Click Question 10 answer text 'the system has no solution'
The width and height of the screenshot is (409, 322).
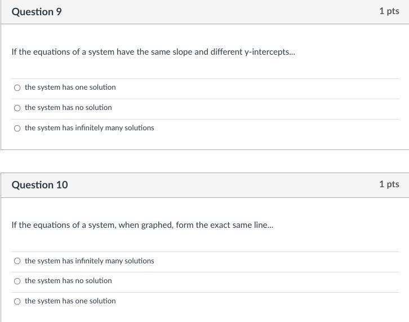[x=68, y=281]
